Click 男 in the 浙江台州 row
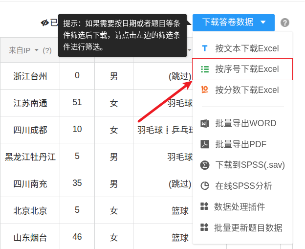 click(113, 76)
